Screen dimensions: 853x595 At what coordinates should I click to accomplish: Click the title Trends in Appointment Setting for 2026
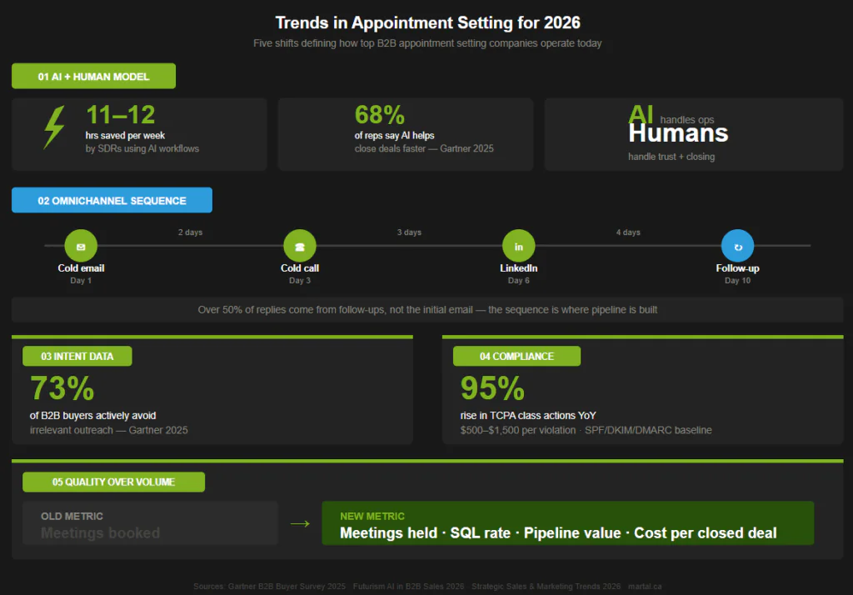point(427,22)
